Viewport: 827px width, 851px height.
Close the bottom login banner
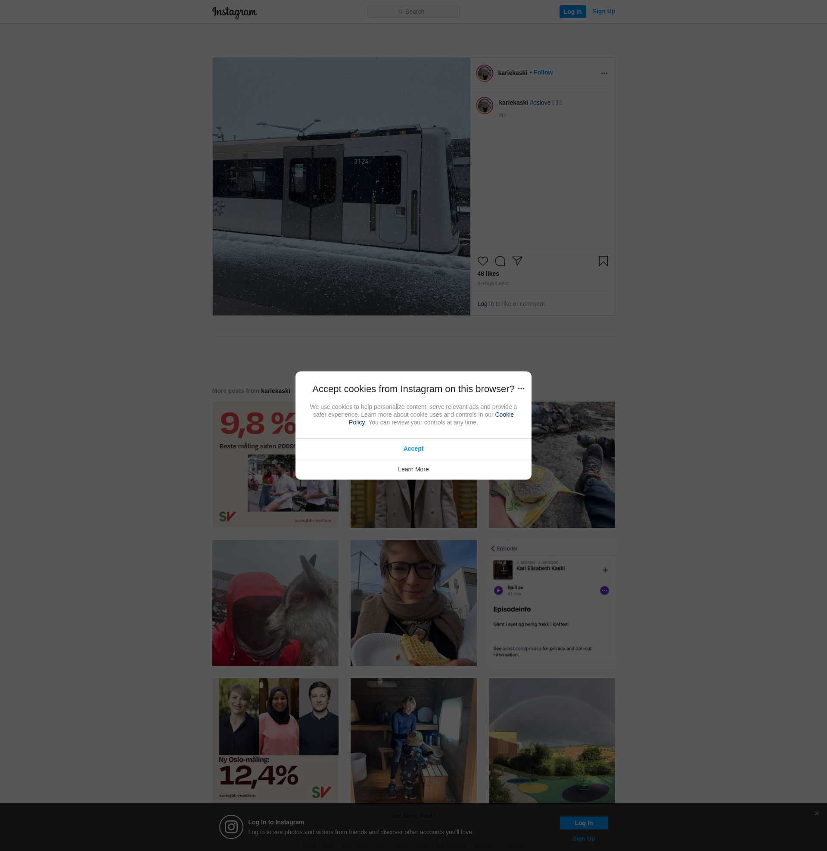pyautogui.click(x=817, y=813)
